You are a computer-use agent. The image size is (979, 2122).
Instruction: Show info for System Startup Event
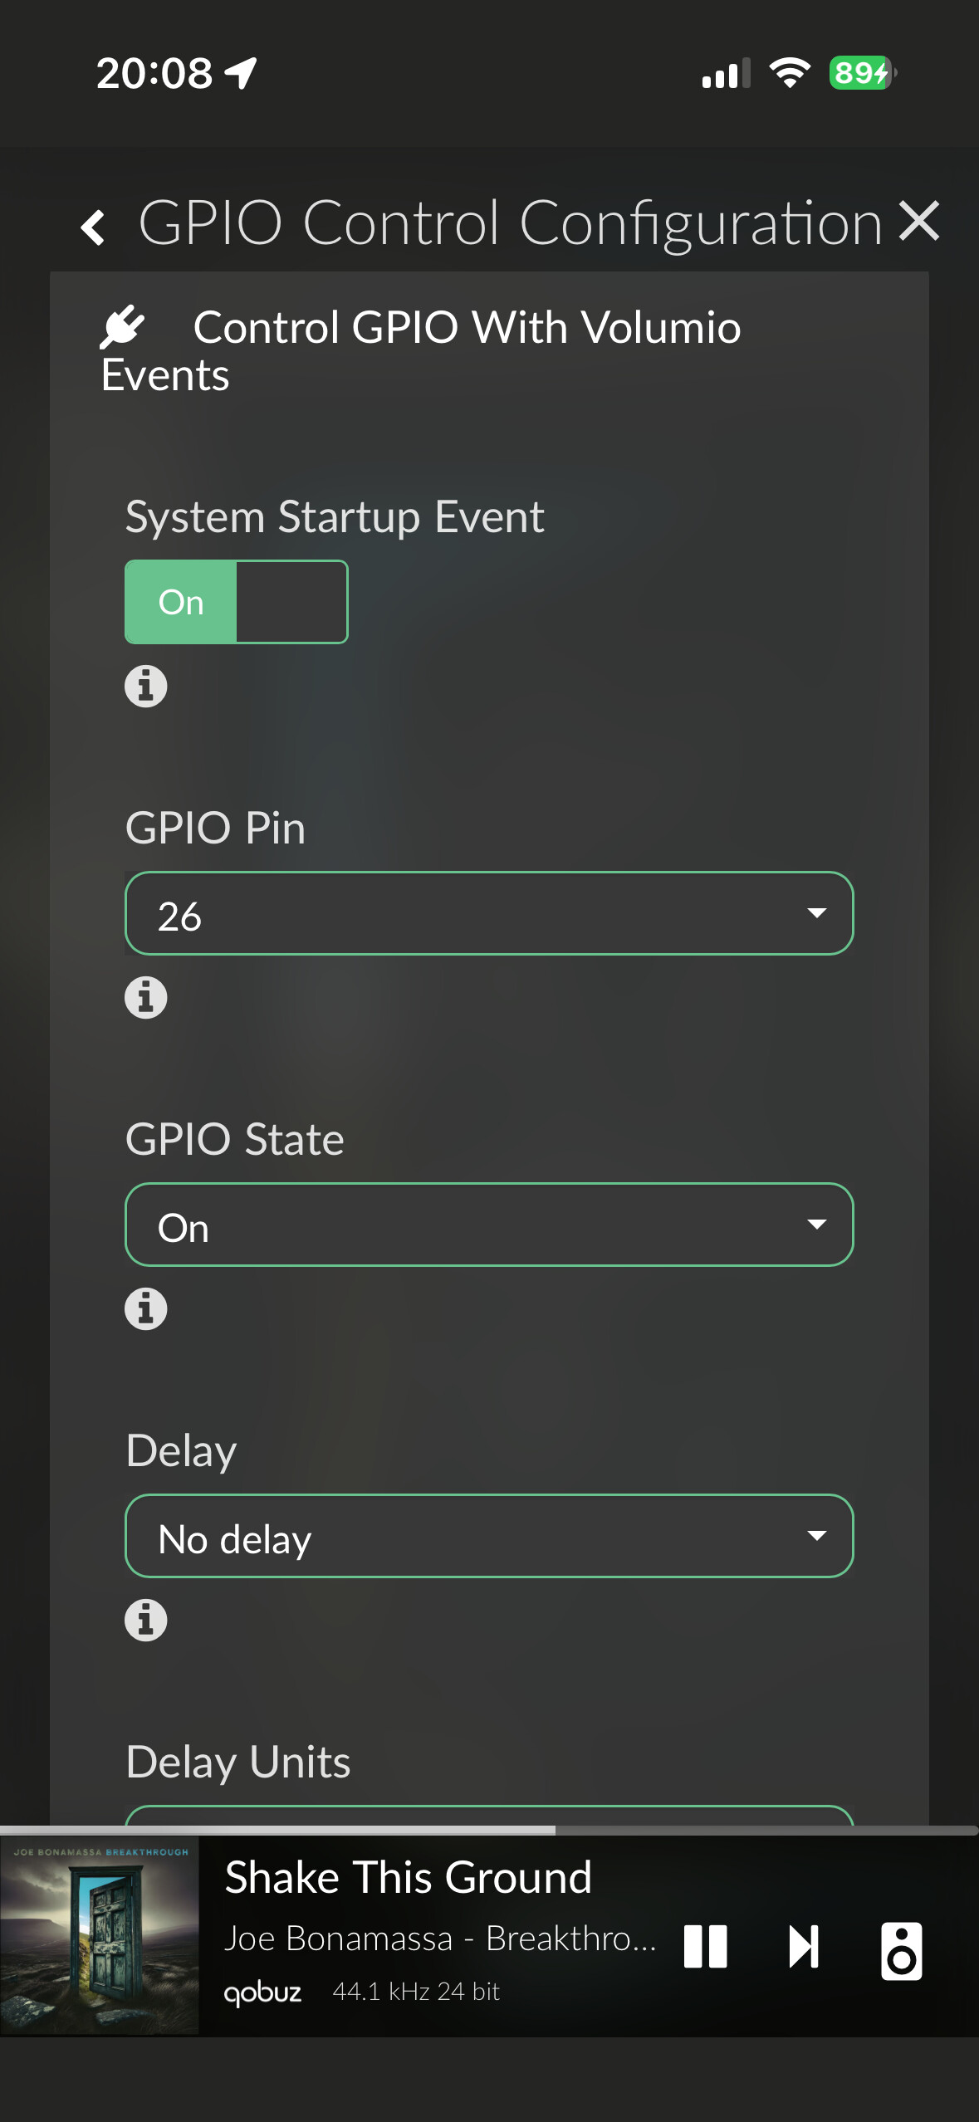(146, 687)
